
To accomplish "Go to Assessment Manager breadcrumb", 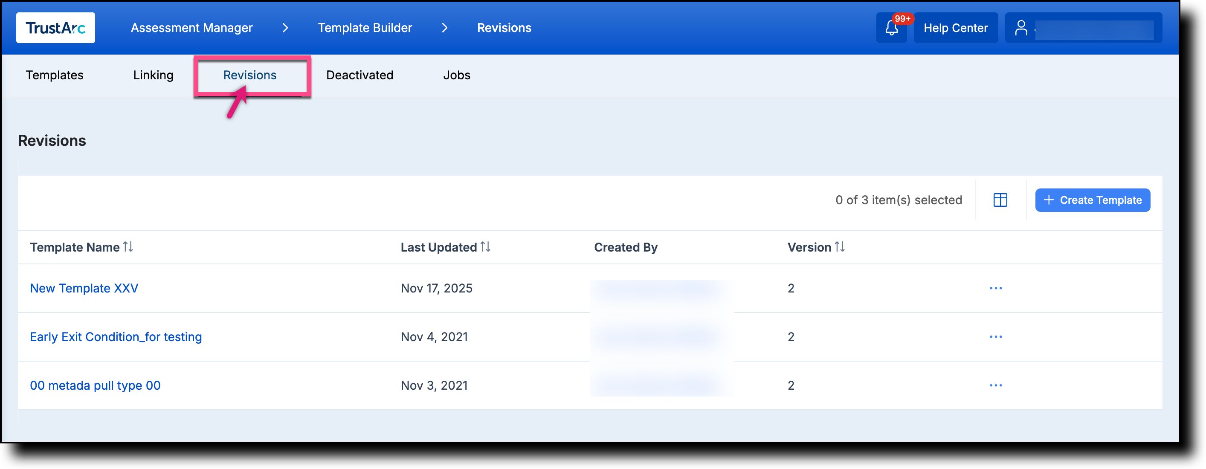I will pos(191,28).
